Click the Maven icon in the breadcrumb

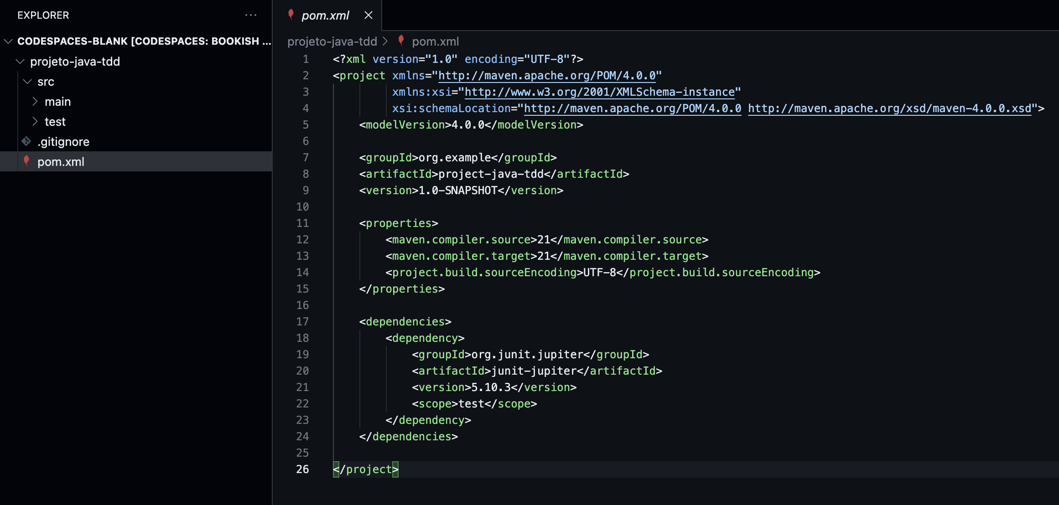click(401, 41)
